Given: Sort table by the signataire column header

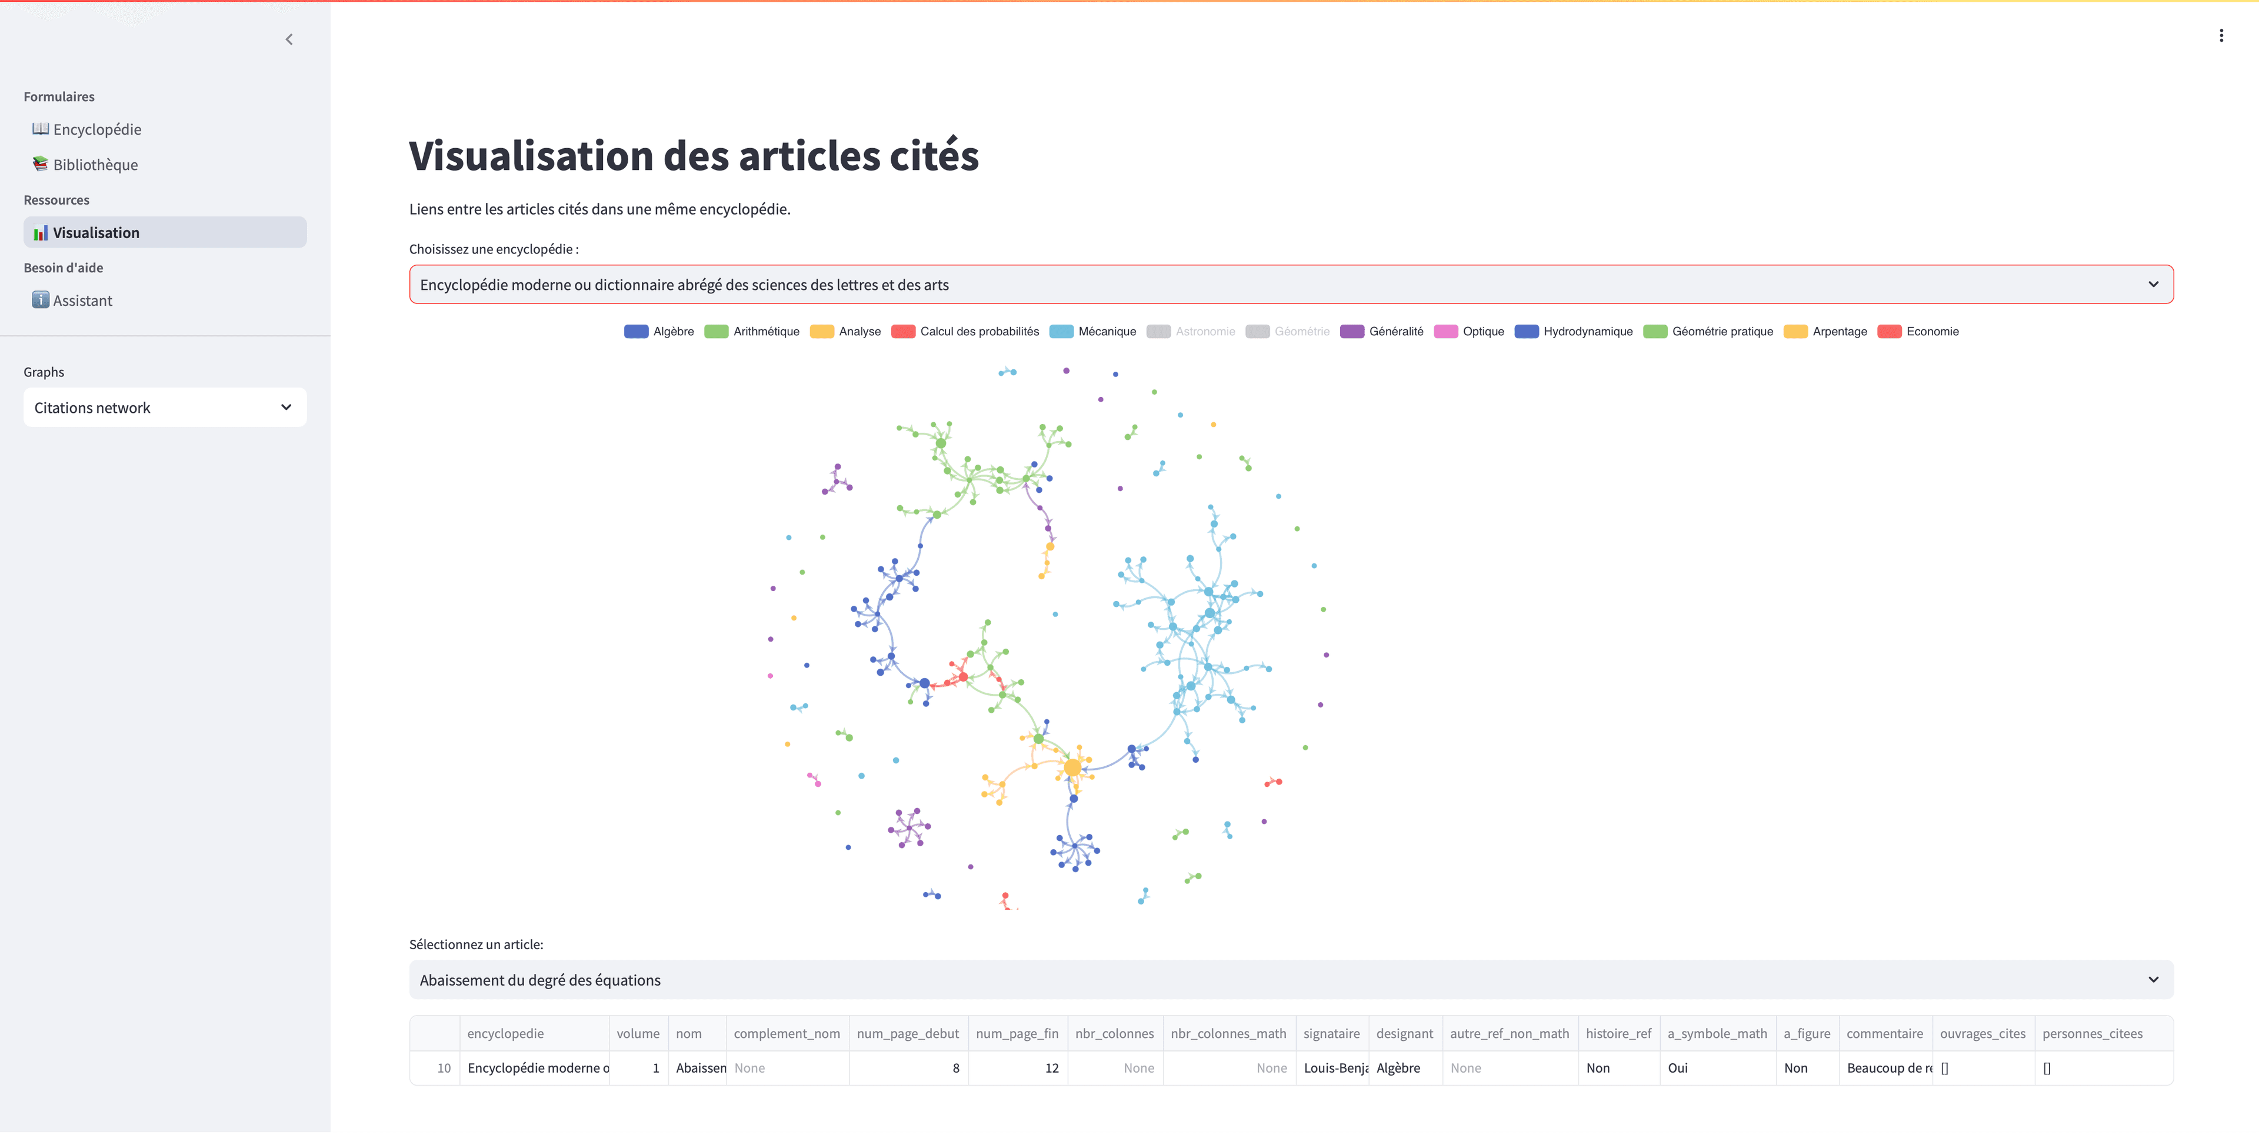Looking at the screenshot, I should [x=1330, y=1033].
